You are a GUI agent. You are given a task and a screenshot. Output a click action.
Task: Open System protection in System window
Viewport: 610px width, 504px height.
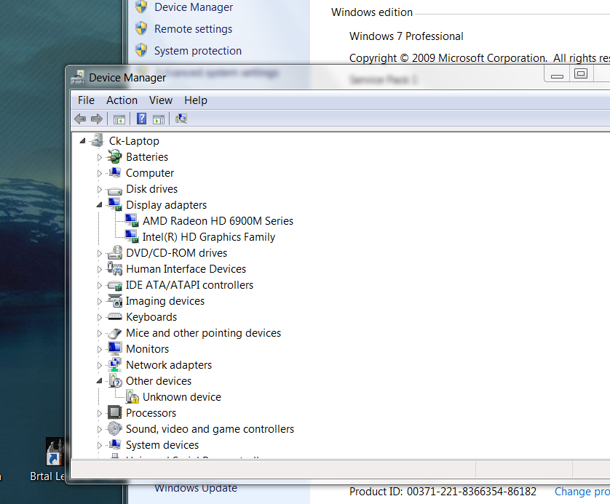(197, 51)
